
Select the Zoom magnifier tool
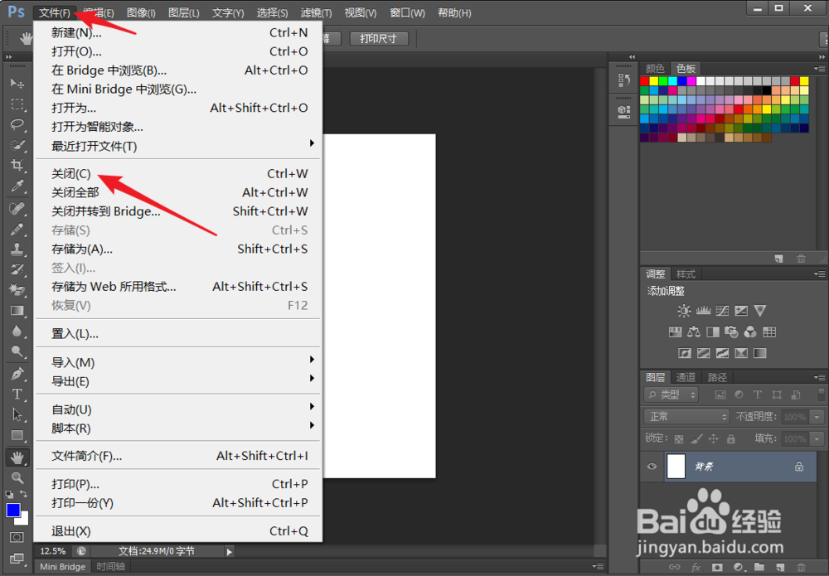17,477
